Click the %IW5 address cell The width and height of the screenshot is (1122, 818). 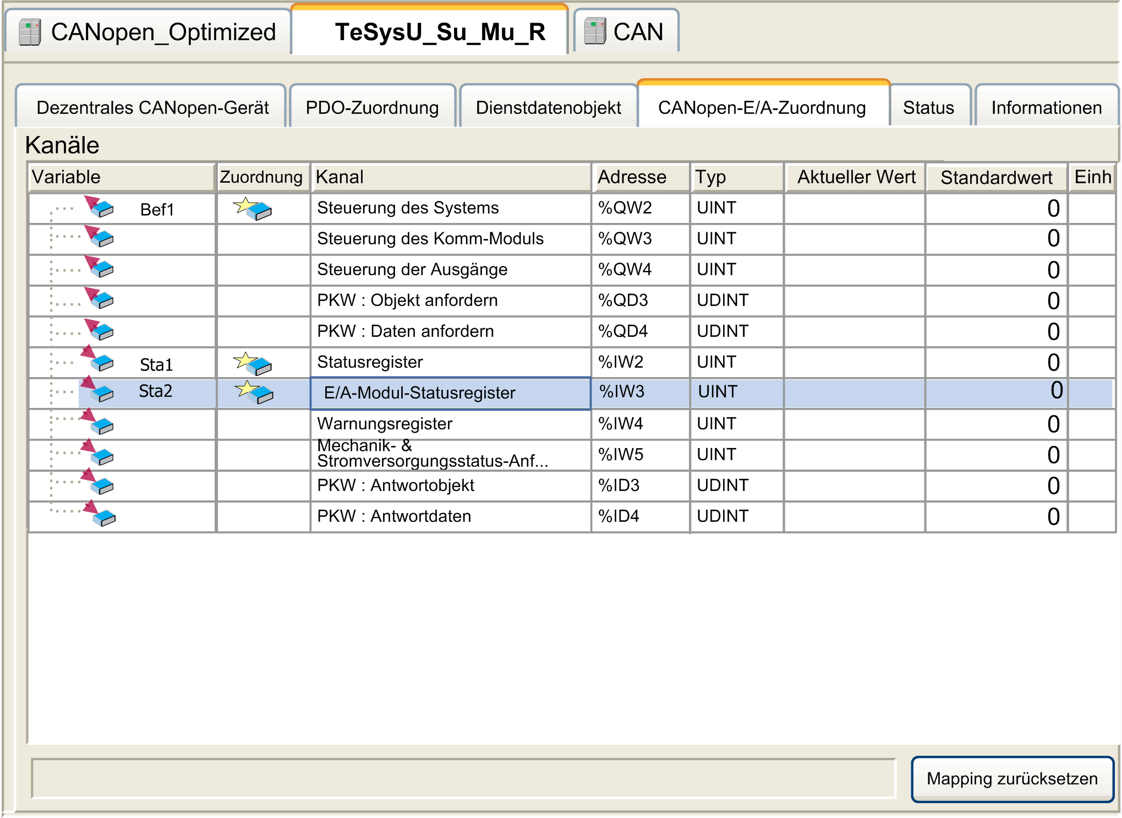click(641, 455)
